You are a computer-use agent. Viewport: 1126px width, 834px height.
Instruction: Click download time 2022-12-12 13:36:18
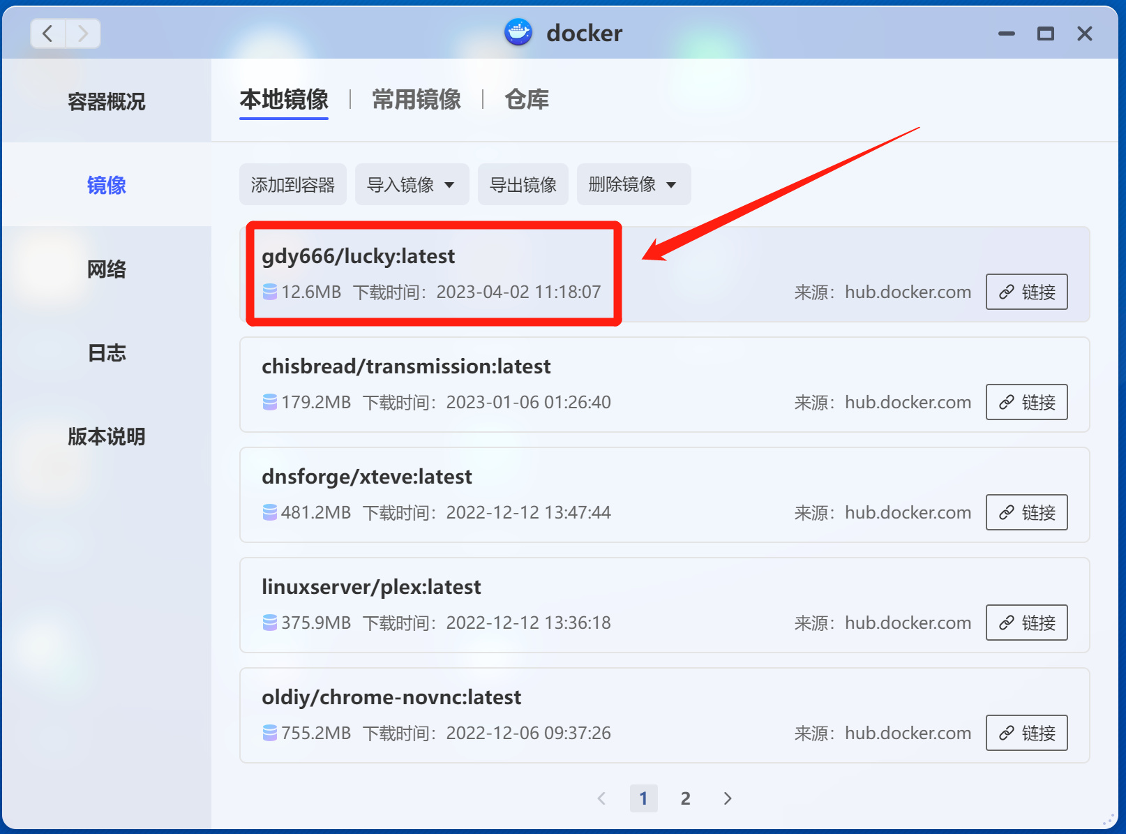(529, 623)
